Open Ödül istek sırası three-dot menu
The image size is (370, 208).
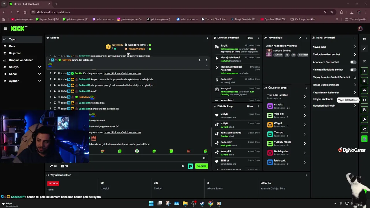[306, 88]
